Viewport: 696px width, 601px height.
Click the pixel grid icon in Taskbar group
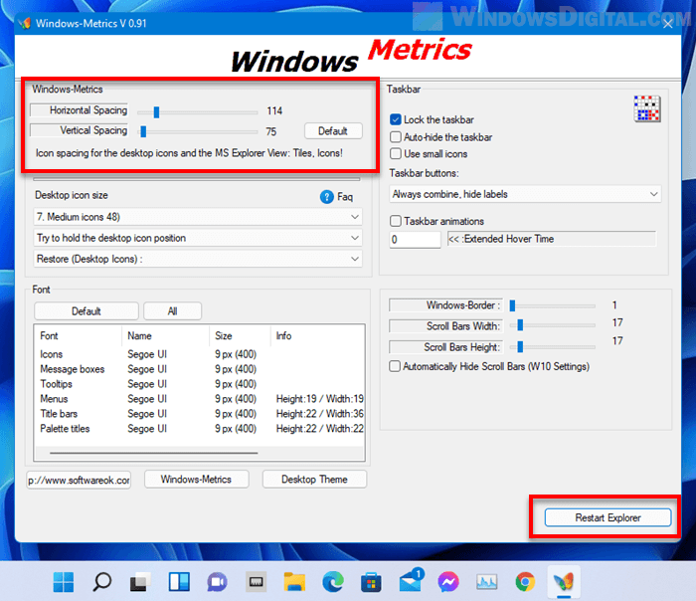coord(646,108)
